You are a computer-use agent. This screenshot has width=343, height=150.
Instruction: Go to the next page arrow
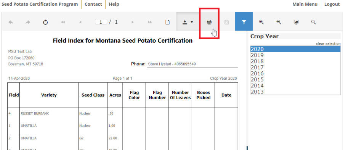point(133,22)
